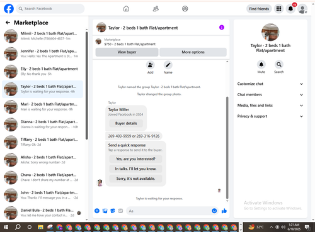
Task: Expand Media, files and links section
Action: [x=270, y=106]
